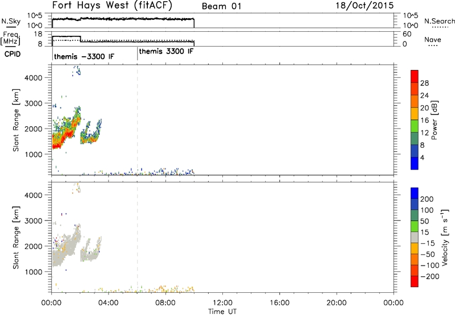Click the 'Power [dB]' color bar title
The height and width of the screenshot is (315, 455).
point(434,120)
